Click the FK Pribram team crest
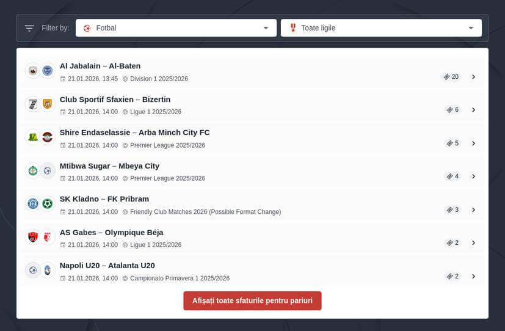The width and height of the screenshot is (505, 331). [x=48, y=203]
